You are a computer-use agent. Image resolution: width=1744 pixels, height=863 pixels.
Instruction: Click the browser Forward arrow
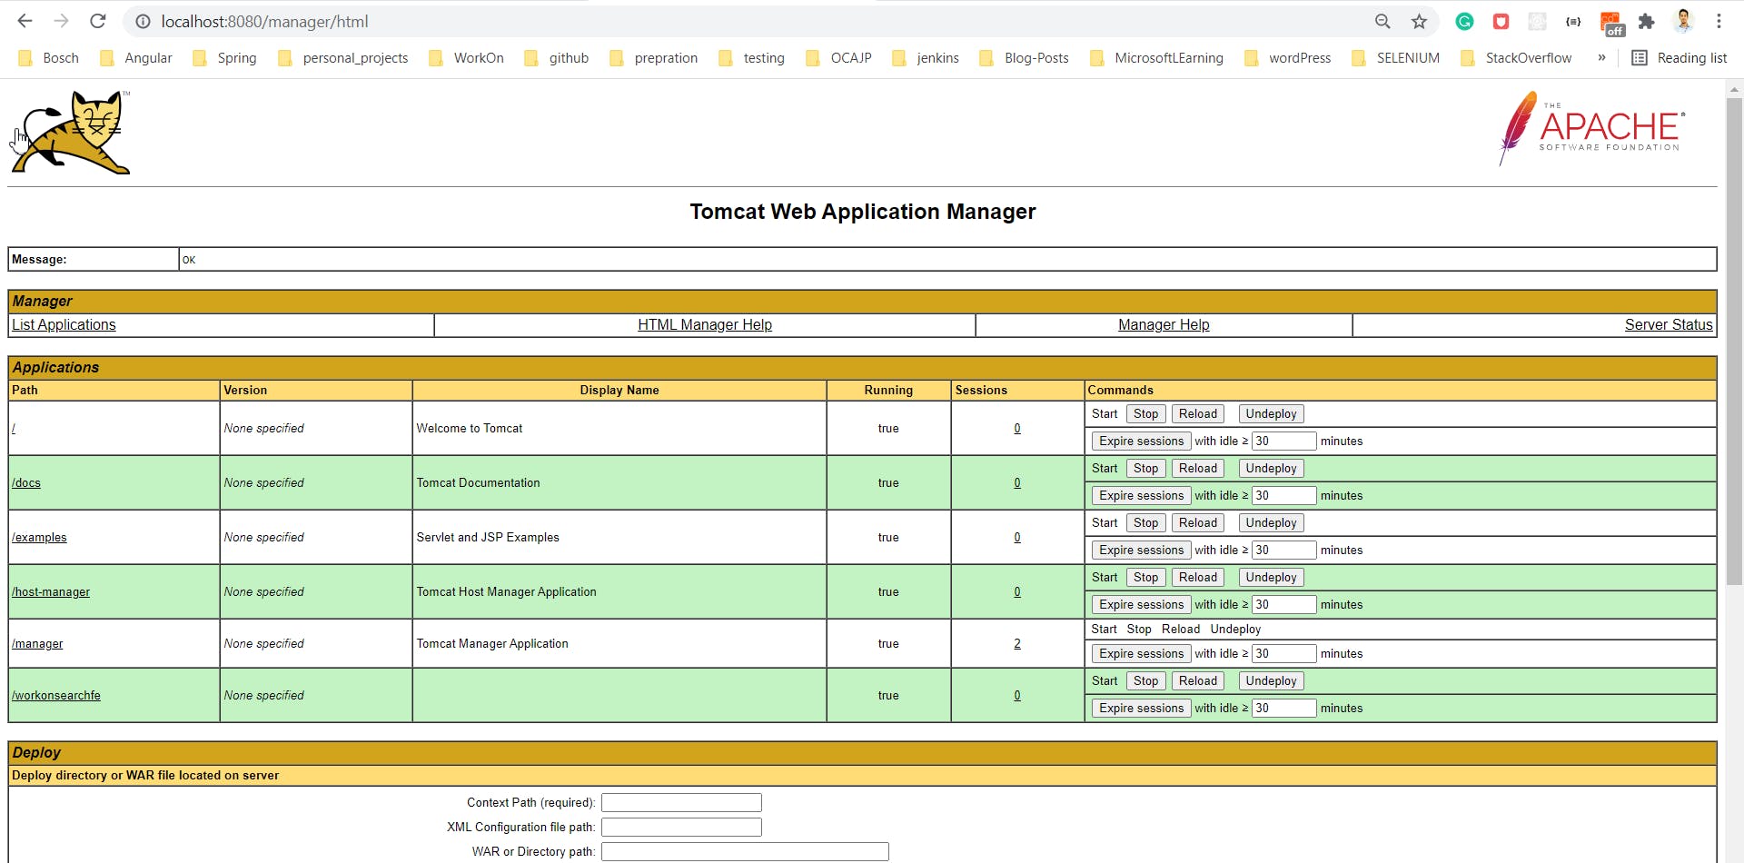point(61,21)
